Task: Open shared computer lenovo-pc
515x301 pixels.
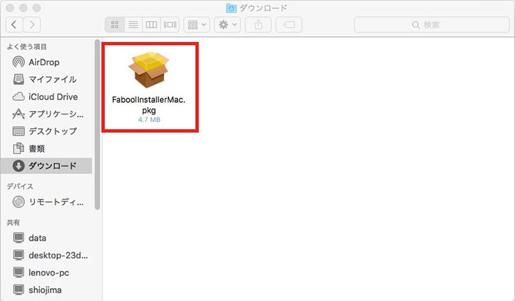Action: (x=46, y=272)
